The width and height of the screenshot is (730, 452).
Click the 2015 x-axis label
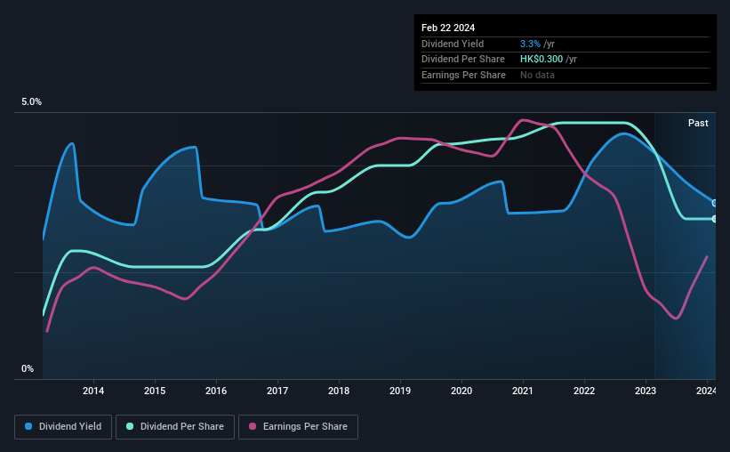tap(155, 391)
